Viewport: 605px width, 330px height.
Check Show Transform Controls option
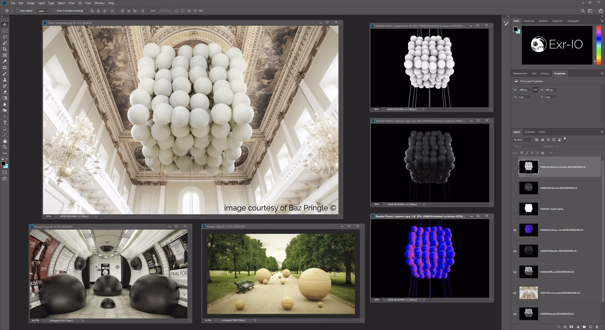click(54, 11)
